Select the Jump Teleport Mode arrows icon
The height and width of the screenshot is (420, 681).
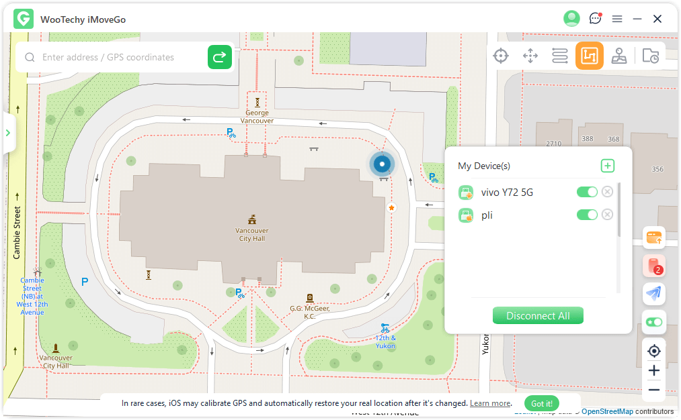530,56
